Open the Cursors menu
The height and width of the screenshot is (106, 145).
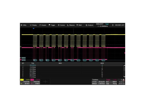pyautogui.click(x=61, y=25)
